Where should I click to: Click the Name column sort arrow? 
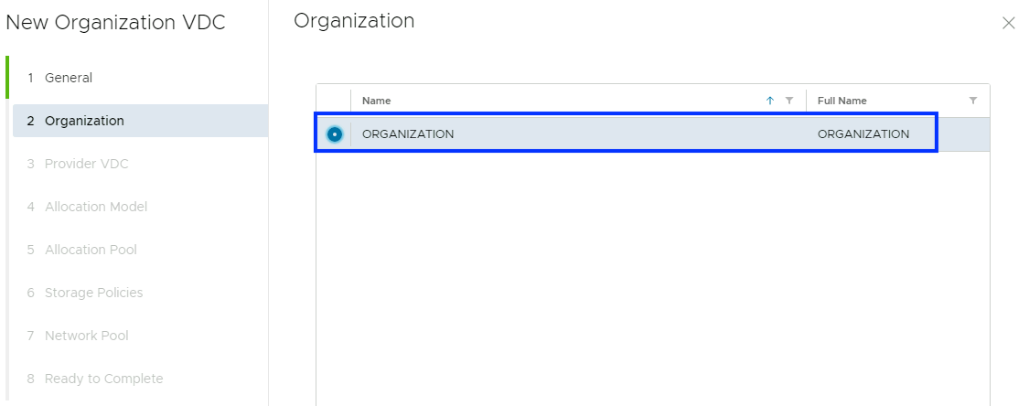pos(770,101)
